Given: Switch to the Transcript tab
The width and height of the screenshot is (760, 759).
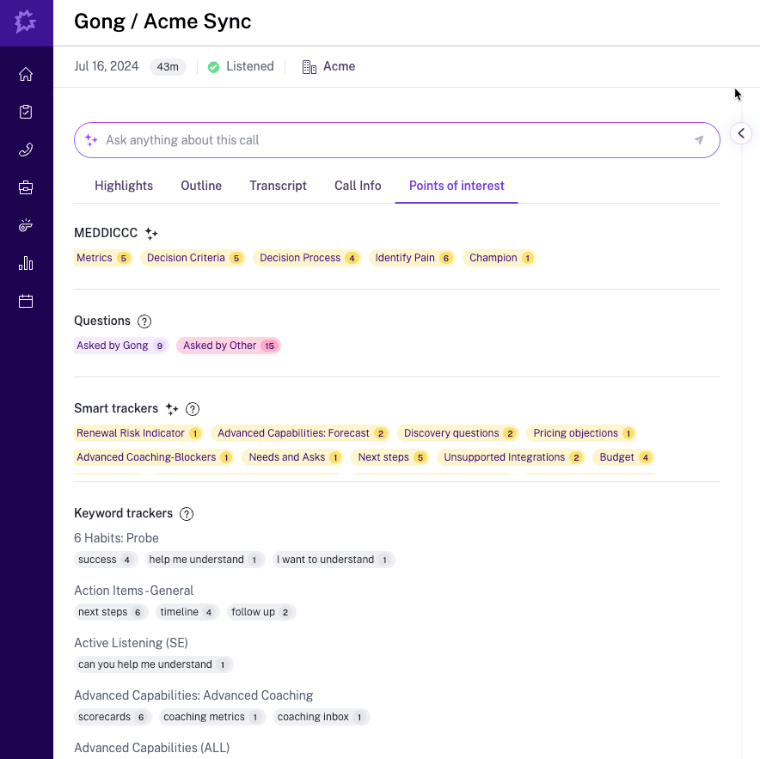Looking at the screenshot, I should 278,186.
